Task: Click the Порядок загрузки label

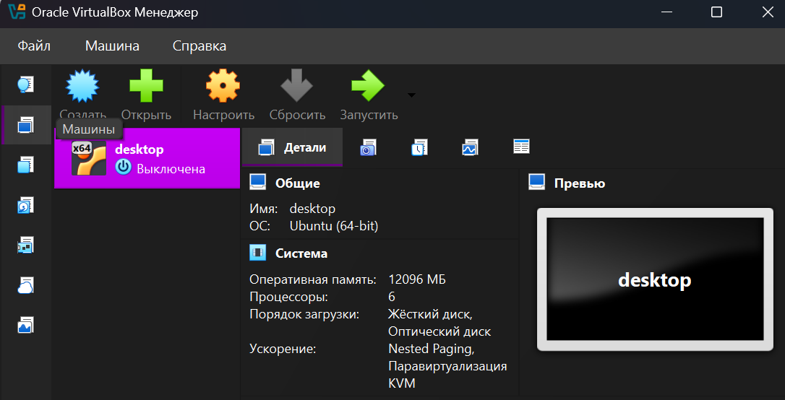Action: (x=304, y=315)
